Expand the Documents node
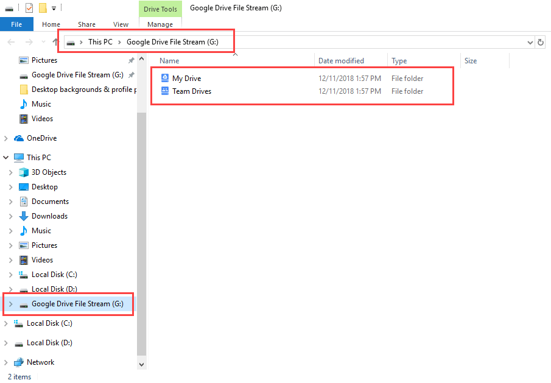This screenshot has height=383, width=551. (10, 202)
